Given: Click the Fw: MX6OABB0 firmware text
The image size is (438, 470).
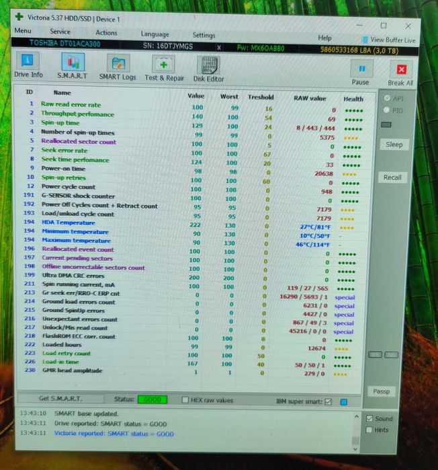Looking at the screenshot, I should click(261, 48).
